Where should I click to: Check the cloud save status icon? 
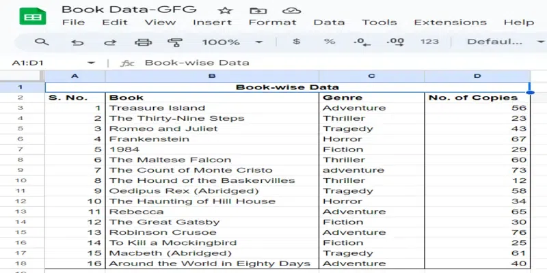point(292,10)
